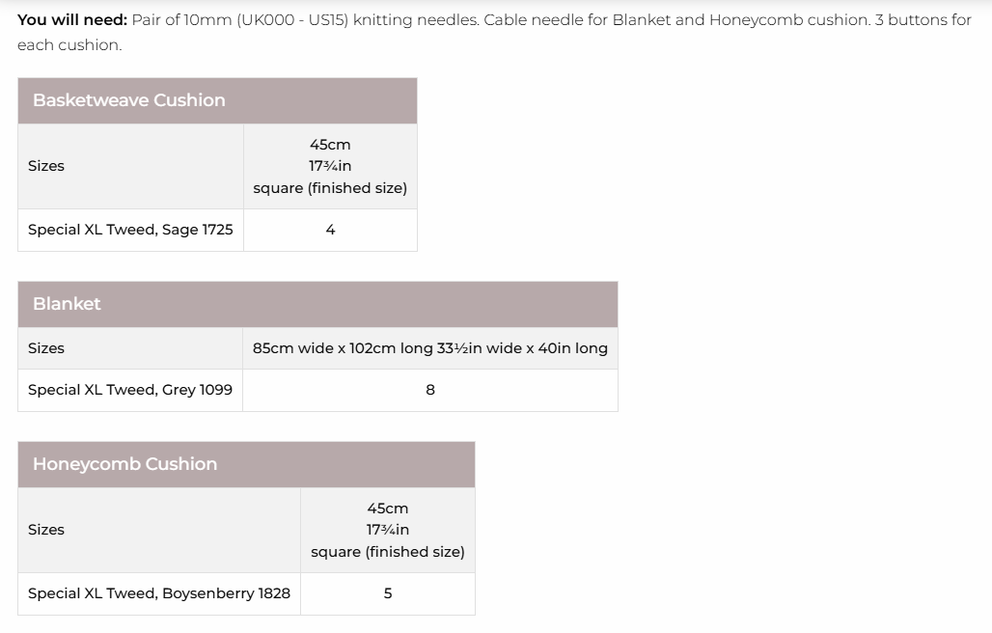This screenshot has height=633, width=992.
Task: Click the bold "You will need:" text
Action: [72, 19]
